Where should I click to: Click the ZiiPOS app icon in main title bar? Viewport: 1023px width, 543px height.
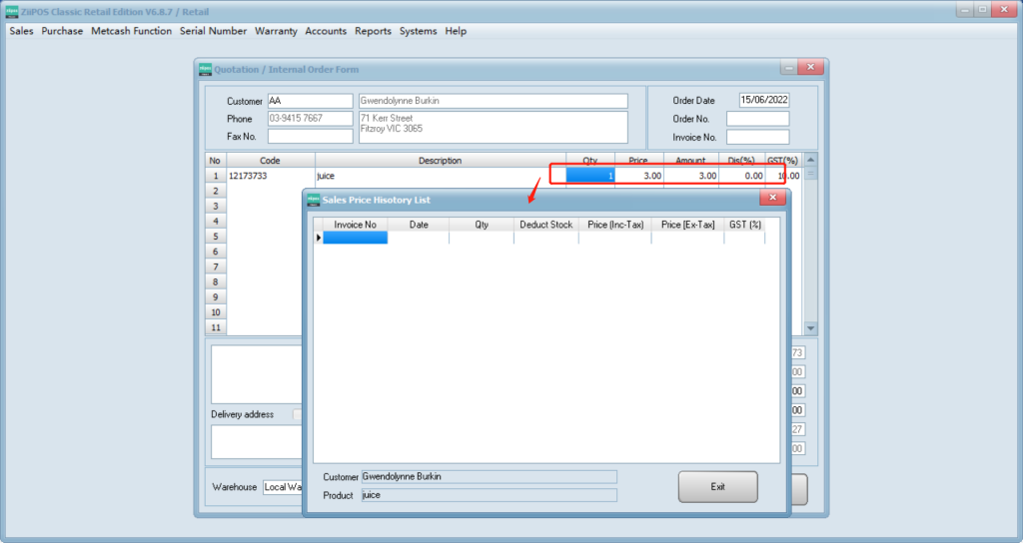click(x=11, y=10)
